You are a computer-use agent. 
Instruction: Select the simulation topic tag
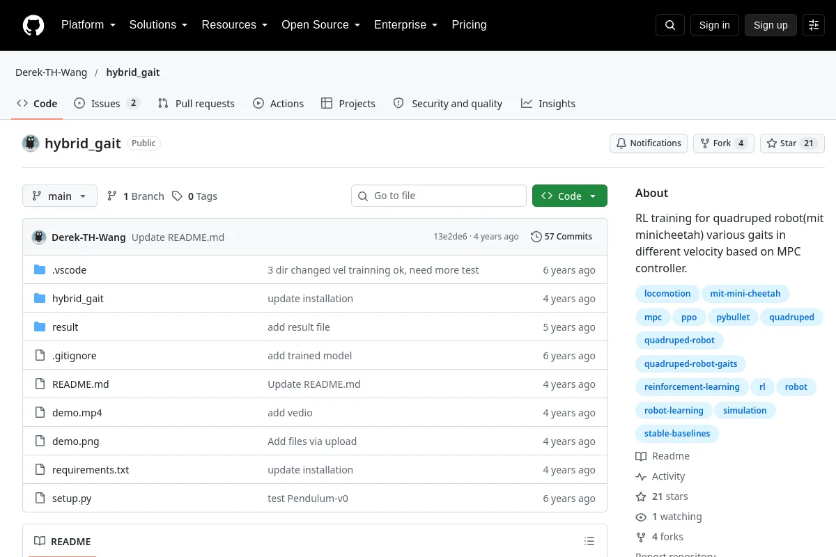pyautogui.click(x=745, y=411)
